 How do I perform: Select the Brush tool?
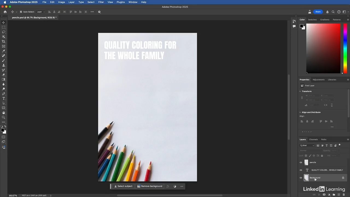pyautogui.click(x=4, y=60)
